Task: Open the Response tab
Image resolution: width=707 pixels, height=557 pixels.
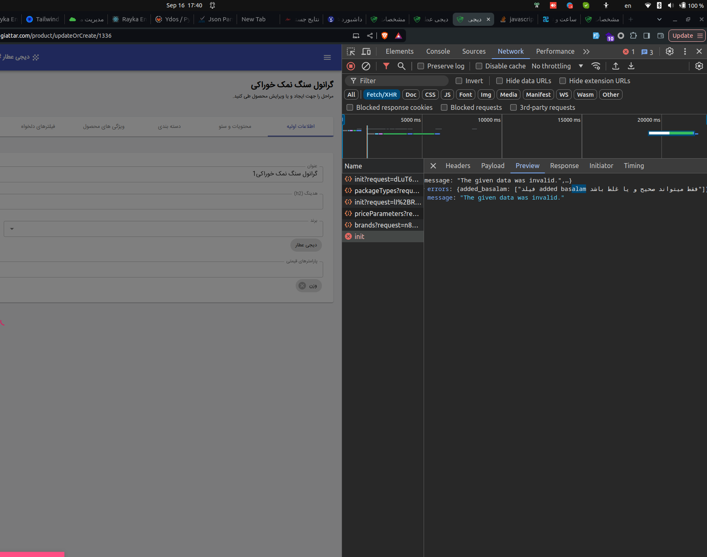Action: coord(564,166)
